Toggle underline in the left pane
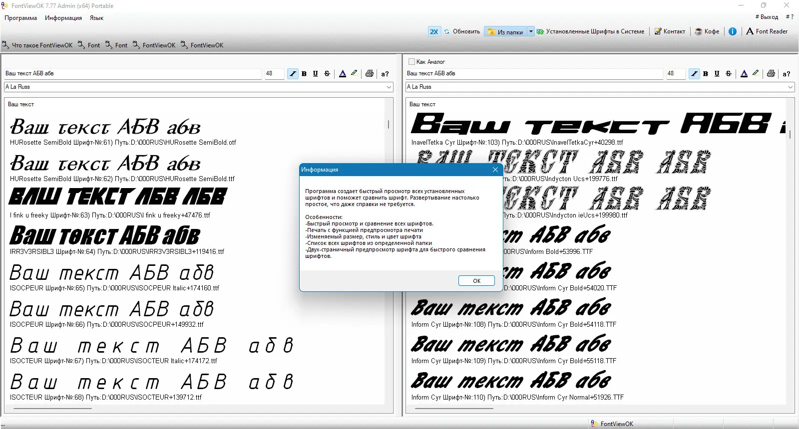The width and height of the screenshot is (799, 429). tap(316, 74)
